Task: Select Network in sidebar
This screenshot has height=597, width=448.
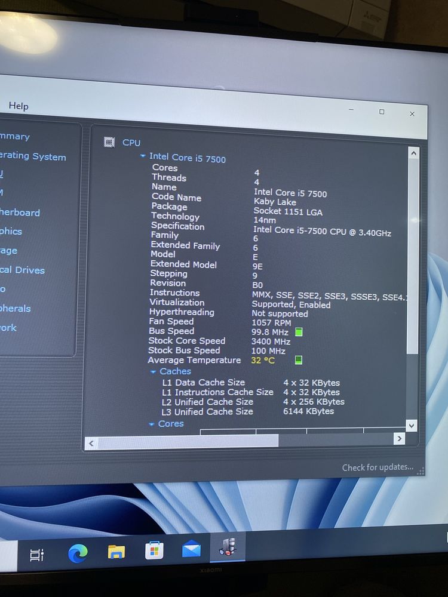Action: point(8,328)
